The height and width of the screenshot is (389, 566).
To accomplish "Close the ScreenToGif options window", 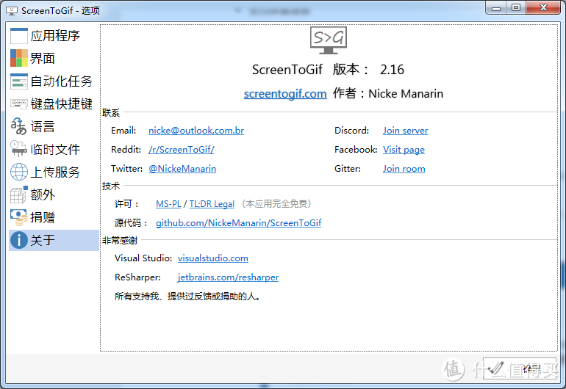I will 543,7.
